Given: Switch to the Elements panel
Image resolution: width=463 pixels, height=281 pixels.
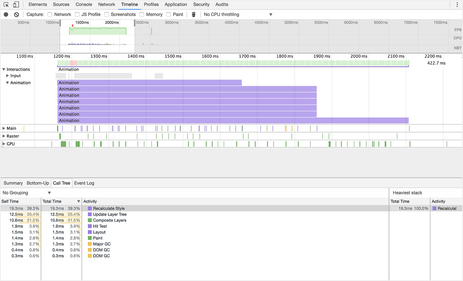Looking at the screenshot, I should click(38, 5).
